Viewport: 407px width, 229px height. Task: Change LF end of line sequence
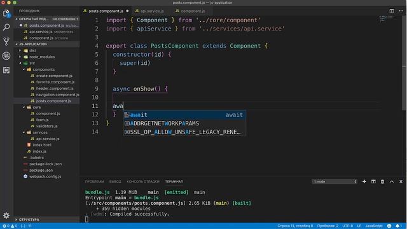click(359, 226)
